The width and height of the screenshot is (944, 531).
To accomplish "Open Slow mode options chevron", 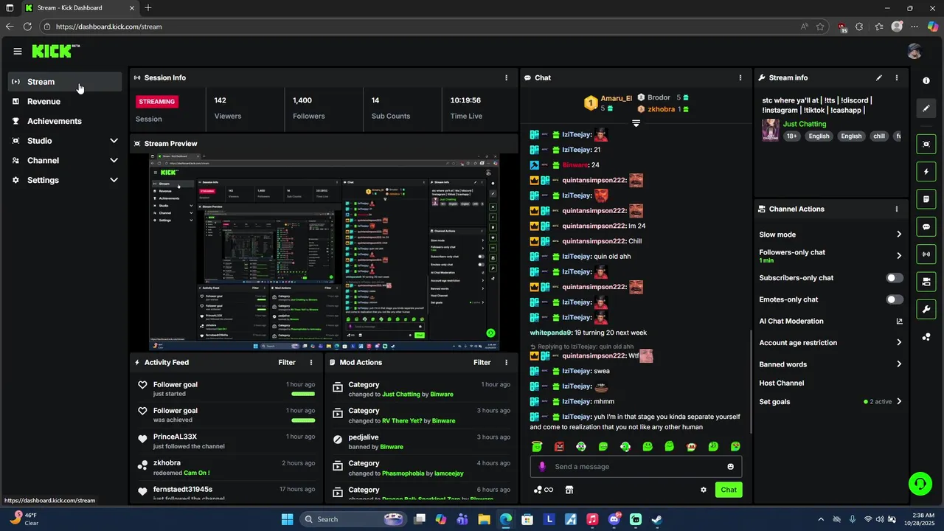I will point(899,235).
